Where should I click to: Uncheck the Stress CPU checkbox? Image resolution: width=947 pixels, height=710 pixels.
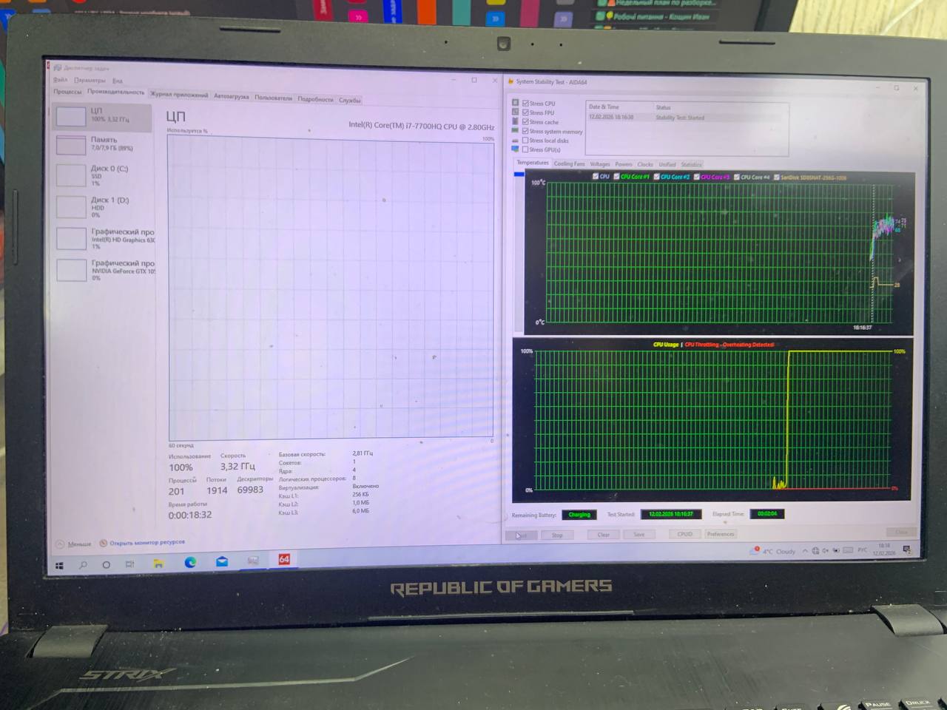coord(525,104)
